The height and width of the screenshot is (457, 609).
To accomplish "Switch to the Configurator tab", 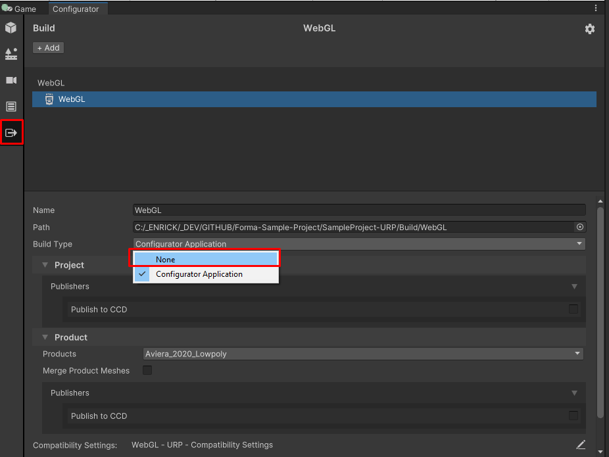I will [x=78, y=9].
